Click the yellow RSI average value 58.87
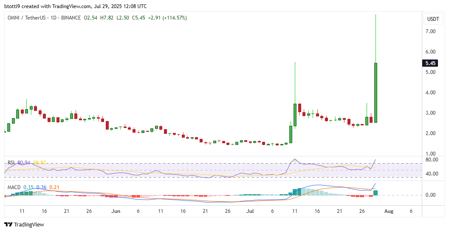The height and width of the screenshot is (232, 449). click(40, 163)
